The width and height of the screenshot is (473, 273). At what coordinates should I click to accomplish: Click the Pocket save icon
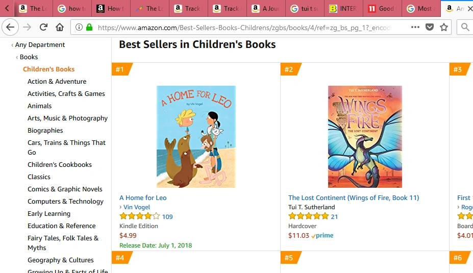tap(430, 27)
